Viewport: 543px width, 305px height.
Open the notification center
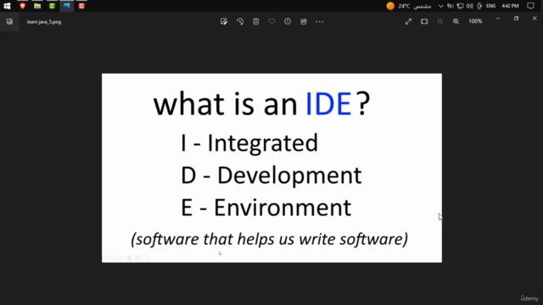[530, 6]
